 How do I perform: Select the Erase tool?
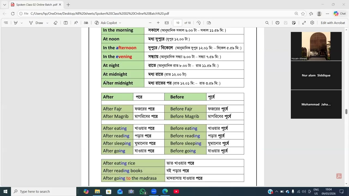(x=56, y=23)
